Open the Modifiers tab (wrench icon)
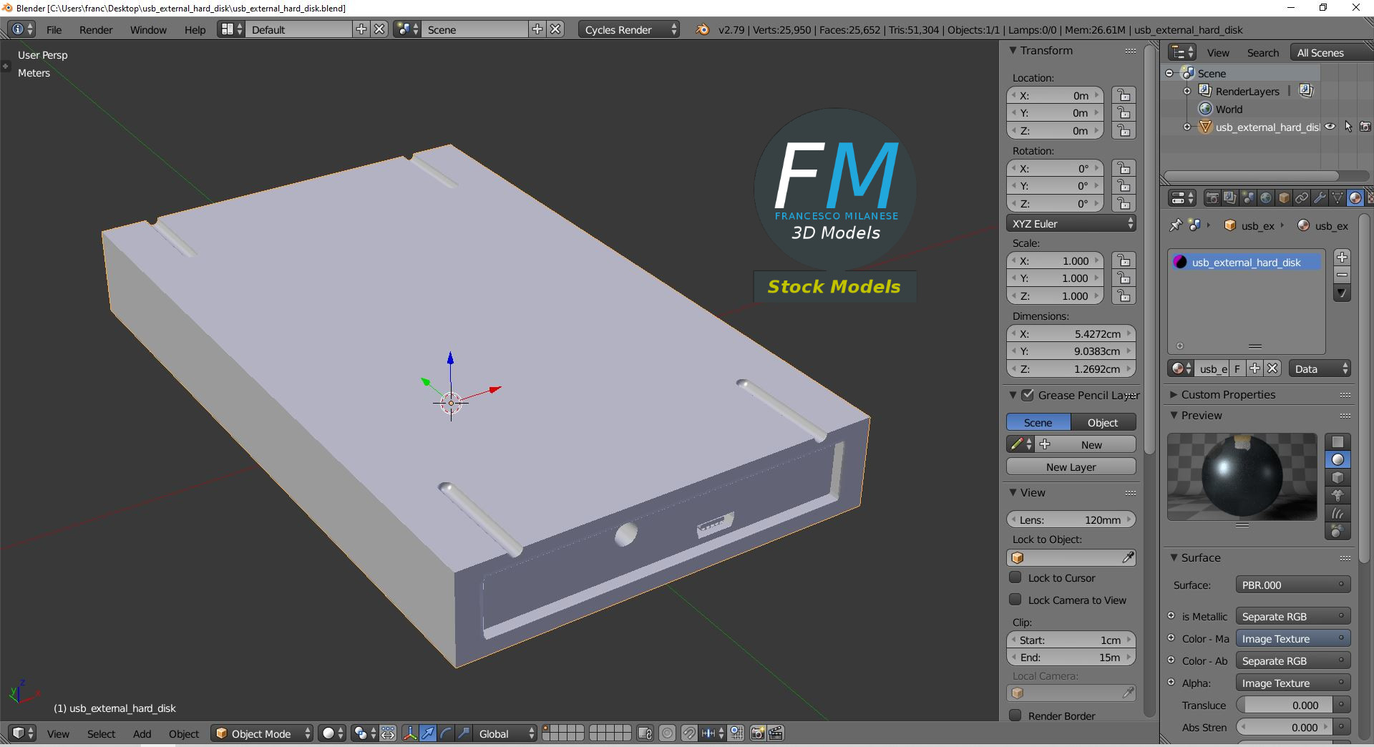 pyautogui.click(x=1320, y=198)
